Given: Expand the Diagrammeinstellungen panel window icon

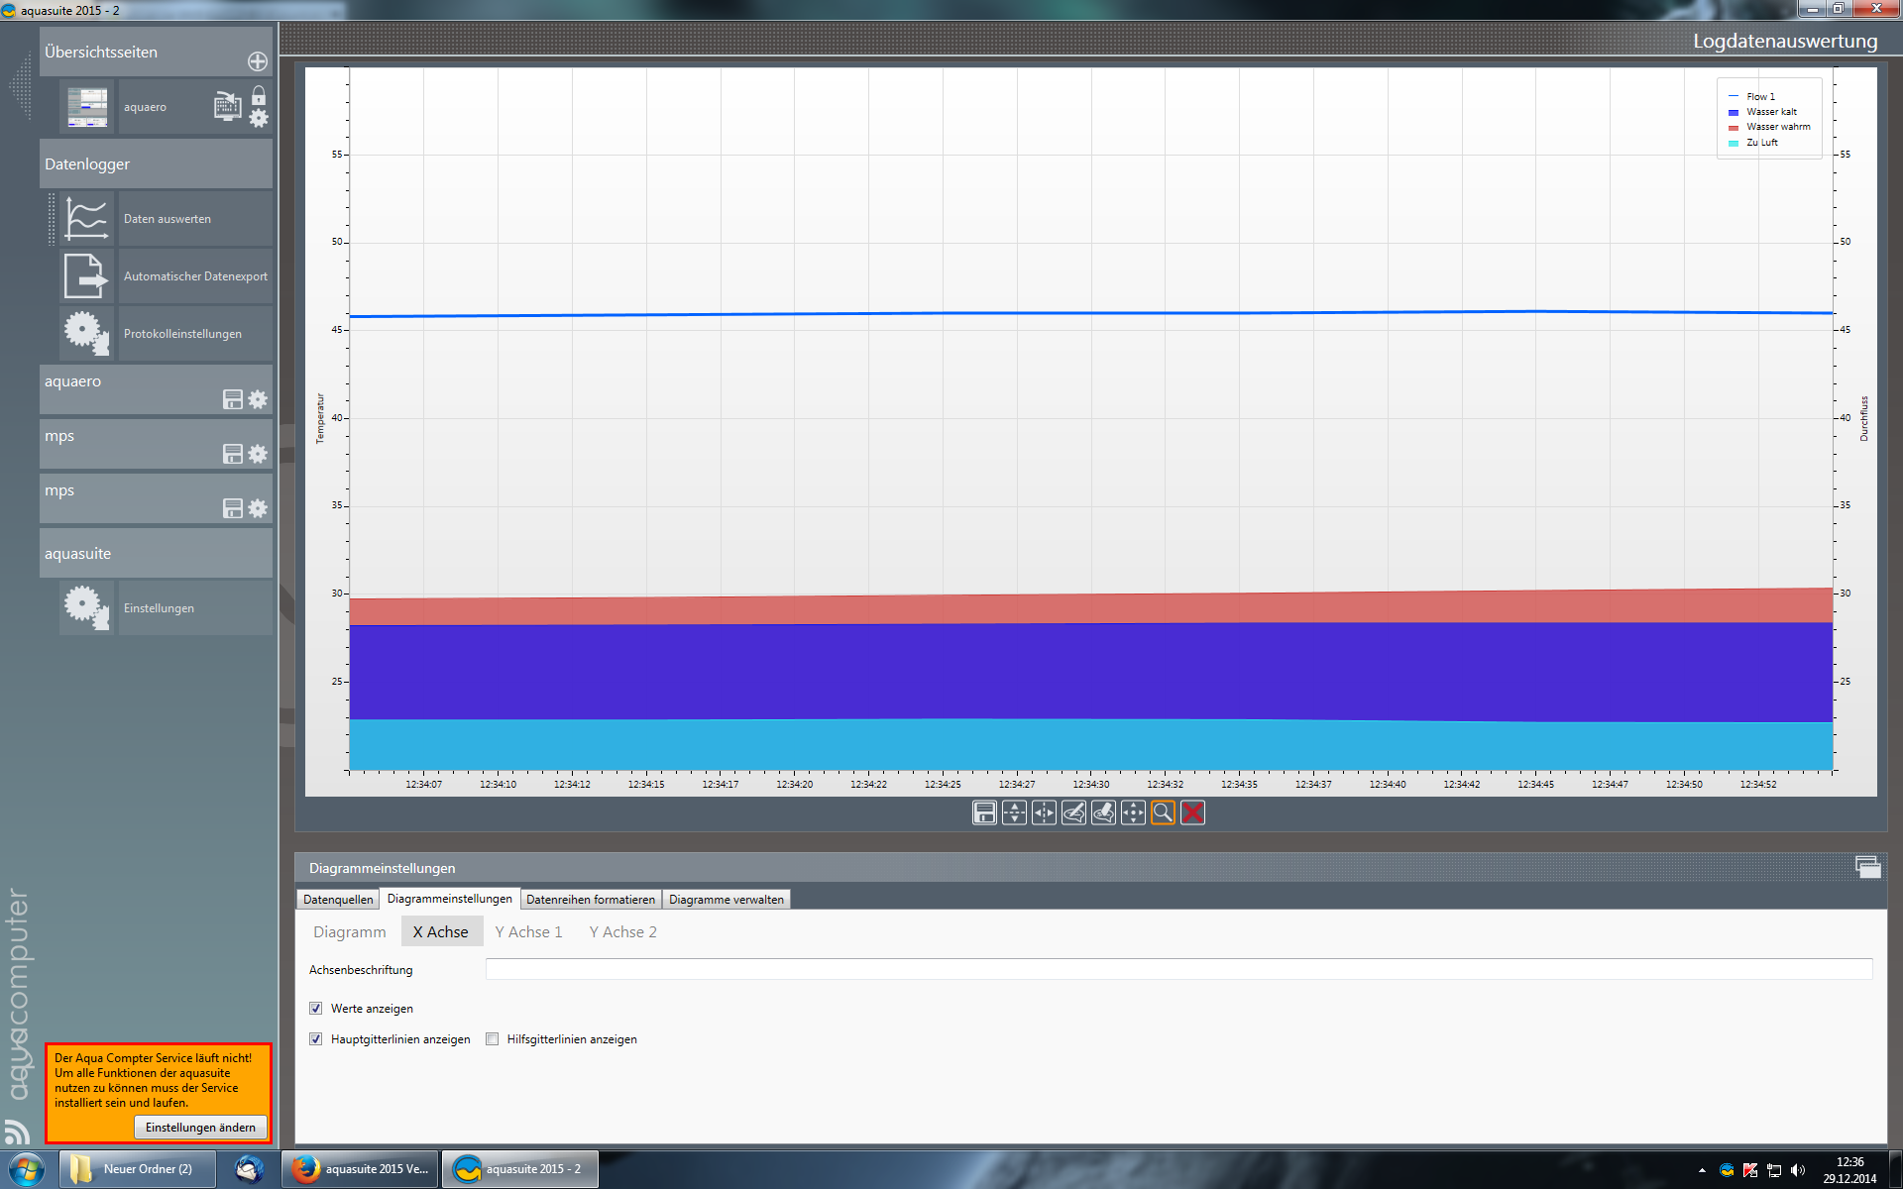Looking at the screenshot, I should pos(1867,867).
